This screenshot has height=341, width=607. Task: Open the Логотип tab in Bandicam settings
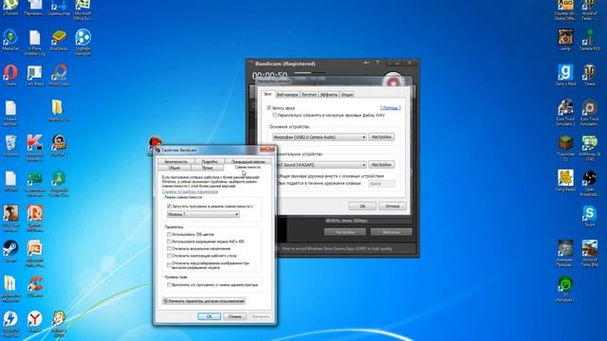point(308,95)
